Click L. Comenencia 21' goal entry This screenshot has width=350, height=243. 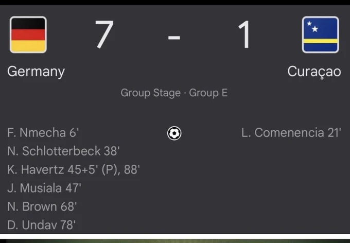291,133
